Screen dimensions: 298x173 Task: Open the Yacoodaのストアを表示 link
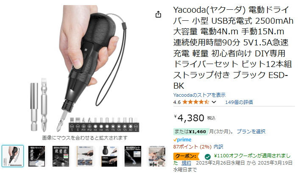click(199, 95)
